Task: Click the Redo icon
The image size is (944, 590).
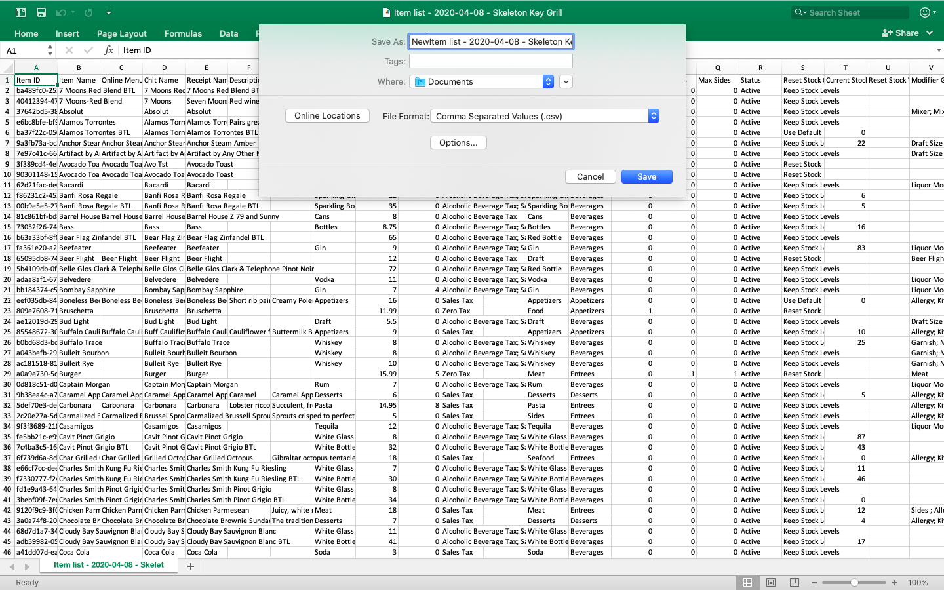Action: (88, 12)
